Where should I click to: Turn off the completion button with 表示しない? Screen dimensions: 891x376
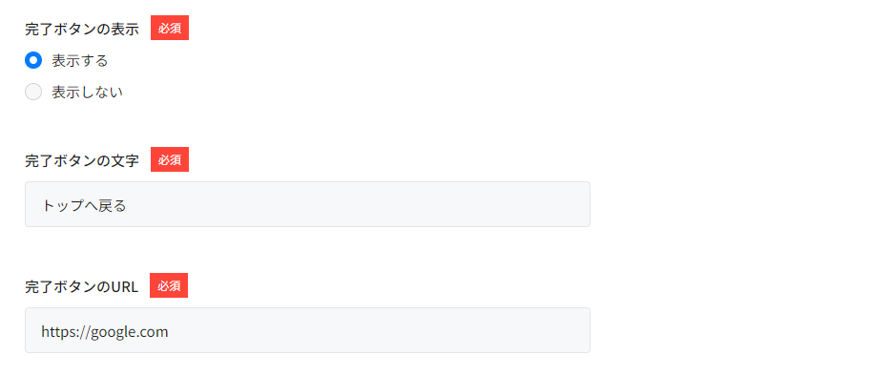(x=33, y=92)
